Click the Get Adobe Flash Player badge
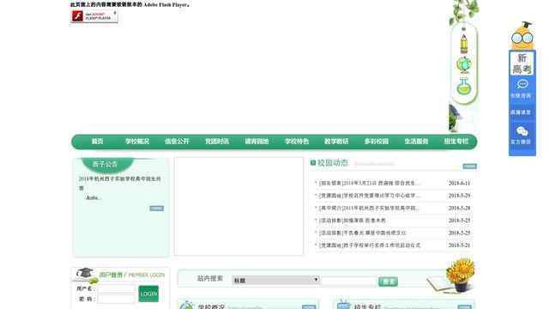Viewport: 549px width, 309px height. (x=94, y=16)
